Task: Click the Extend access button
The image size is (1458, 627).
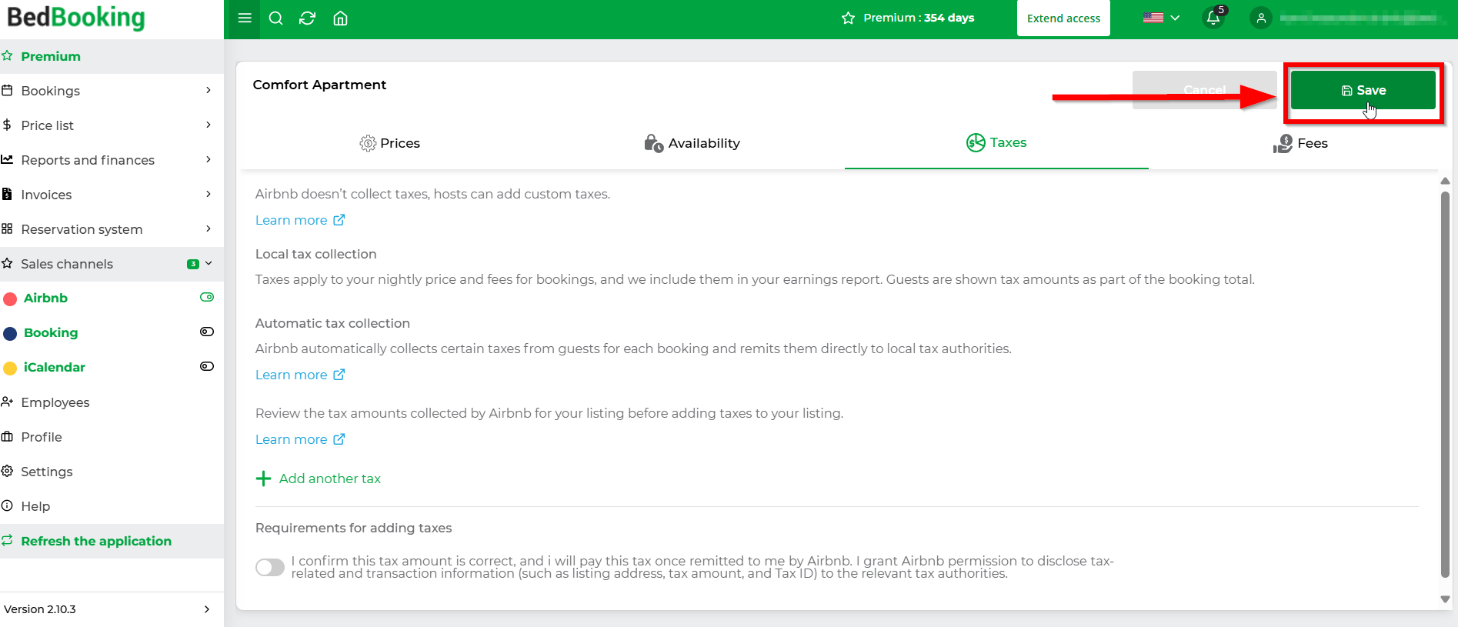Action: 1063,18
